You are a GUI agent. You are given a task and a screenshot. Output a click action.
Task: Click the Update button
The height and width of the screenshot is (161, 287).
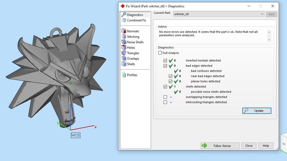[257, 111]
